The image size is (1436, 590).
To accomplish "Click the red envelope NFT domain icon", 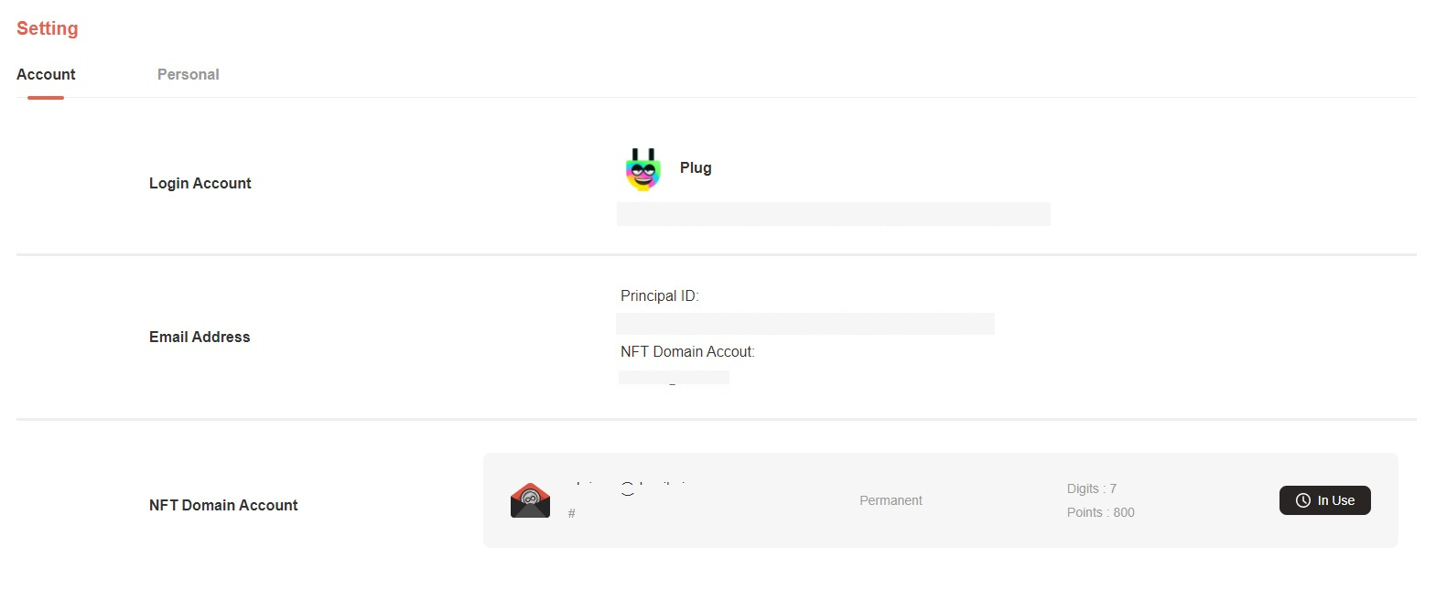I will (530, 500).
